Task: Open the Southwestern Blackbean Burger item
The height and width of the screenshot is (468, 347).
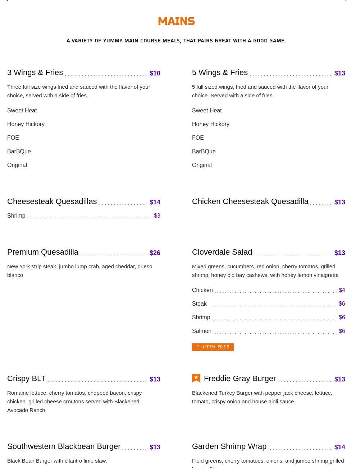Action: click(x=64, y=446)
